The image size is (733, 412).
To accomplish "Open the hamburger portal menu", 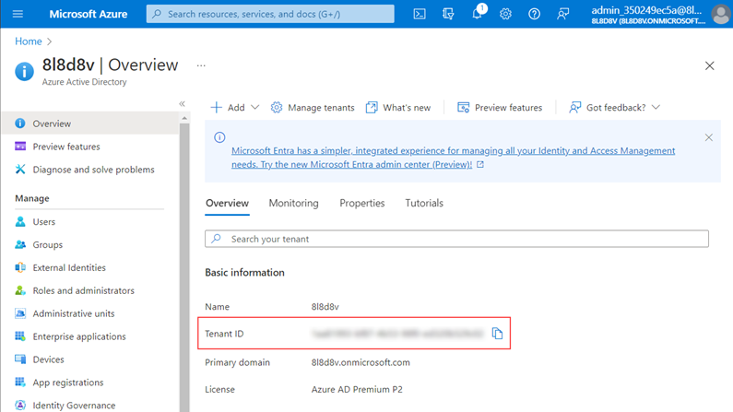I will [x=18, y=14].
